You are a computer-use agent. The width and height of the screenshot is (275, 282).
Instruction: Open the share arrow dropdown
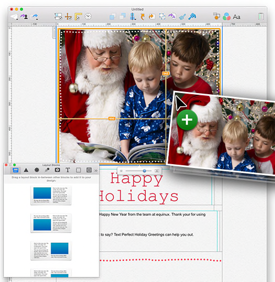35,17
